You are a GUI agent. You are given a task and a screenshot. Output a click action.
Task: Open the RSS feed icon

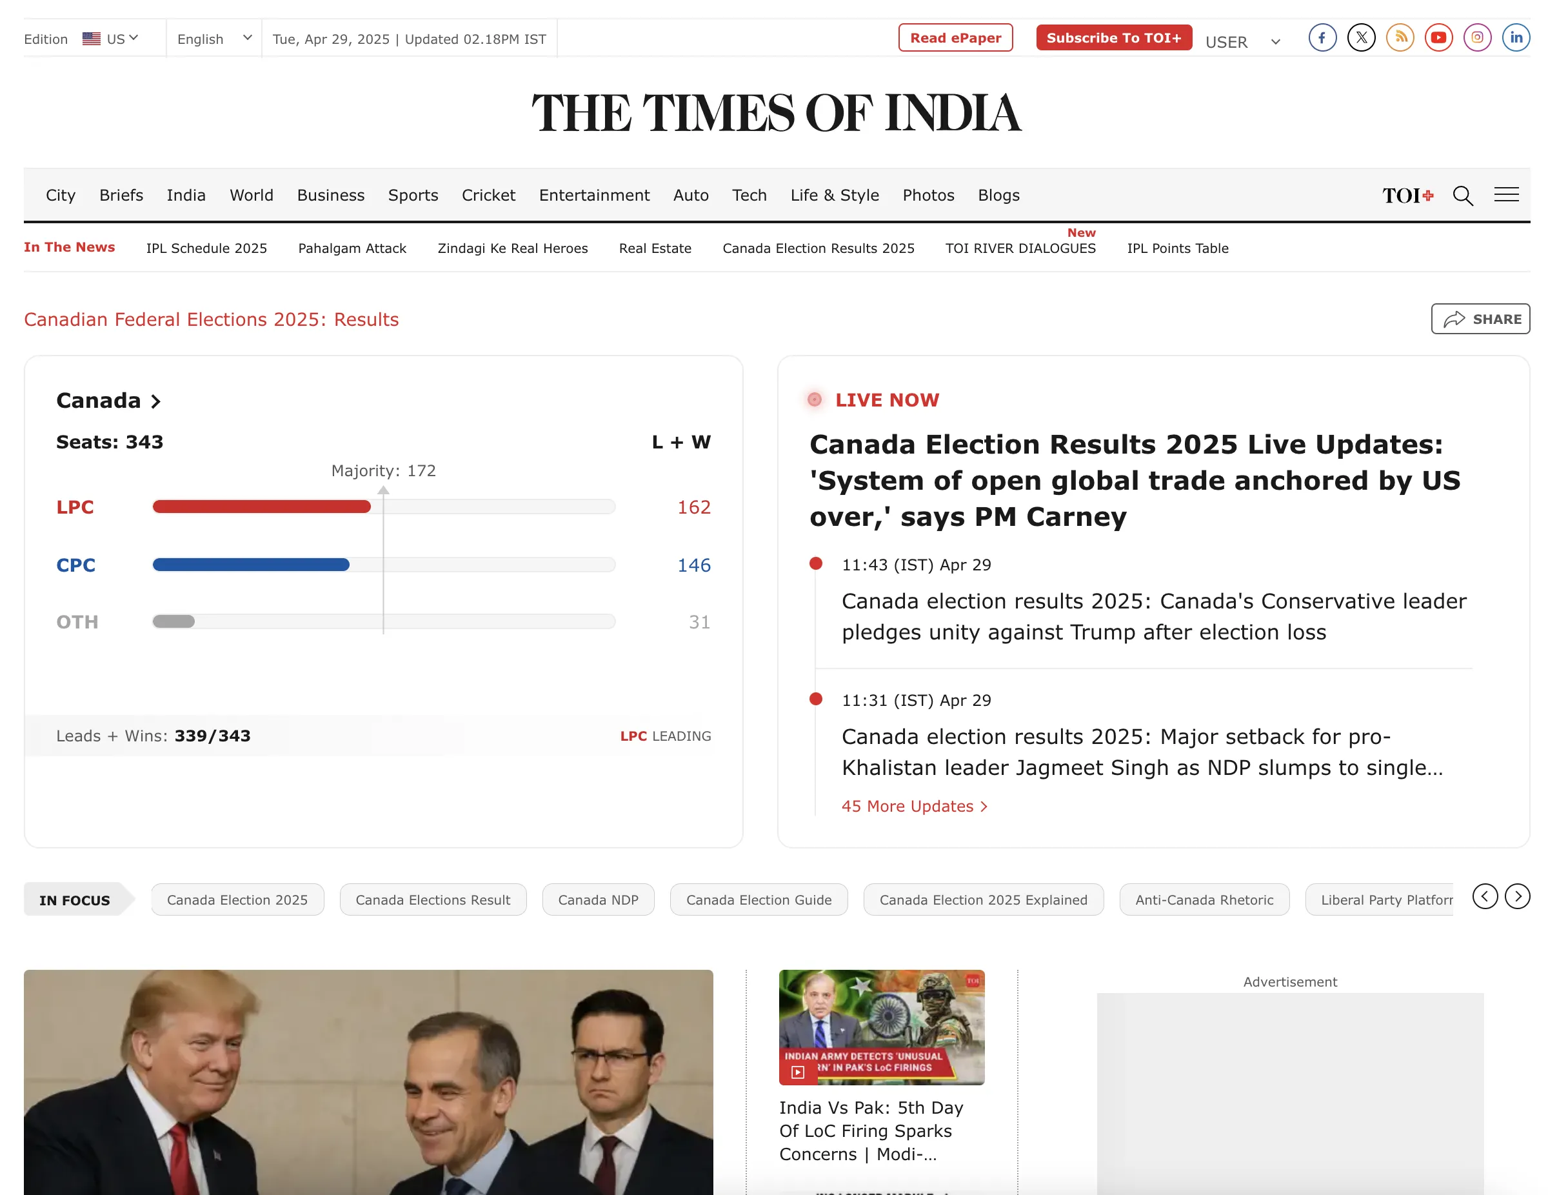tap(1400, 37)
